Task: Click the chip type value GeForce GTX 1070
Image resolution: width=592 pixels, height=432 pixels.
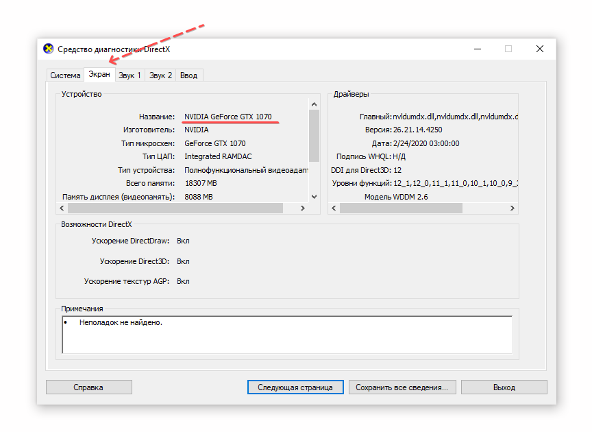Action: 215,143
